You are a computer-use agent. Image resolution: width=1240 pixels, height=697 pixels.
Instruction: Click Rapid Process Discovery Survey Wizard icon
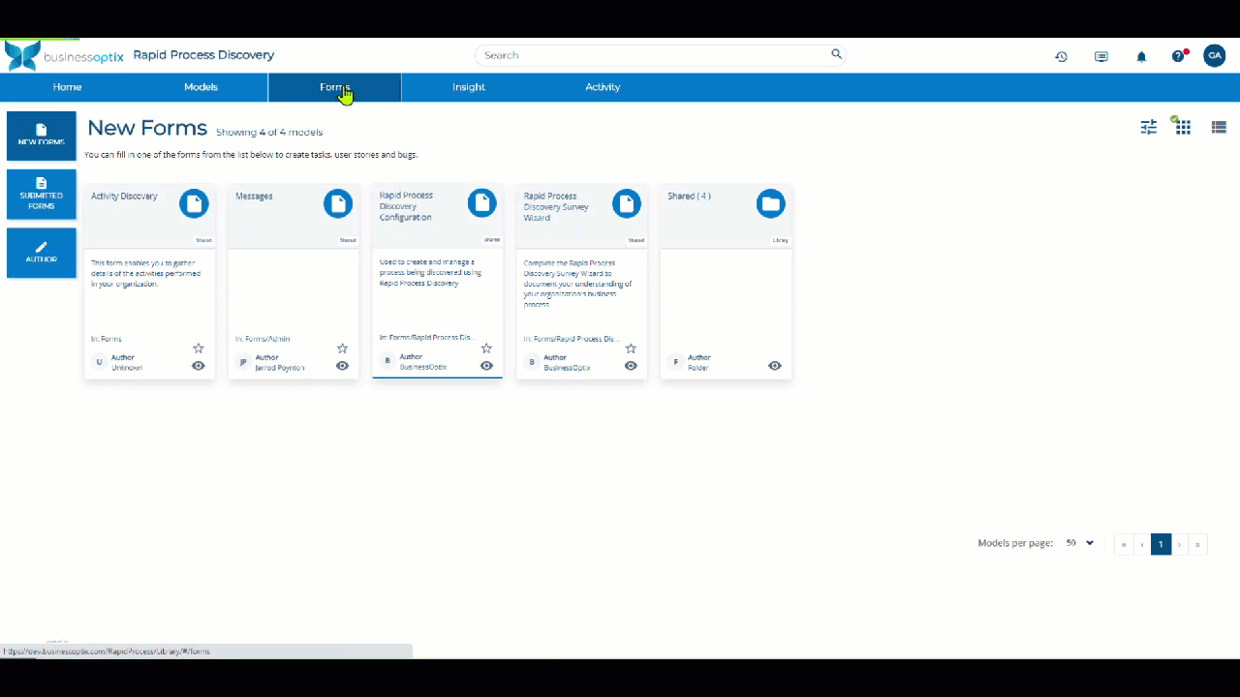coord(627,203)
